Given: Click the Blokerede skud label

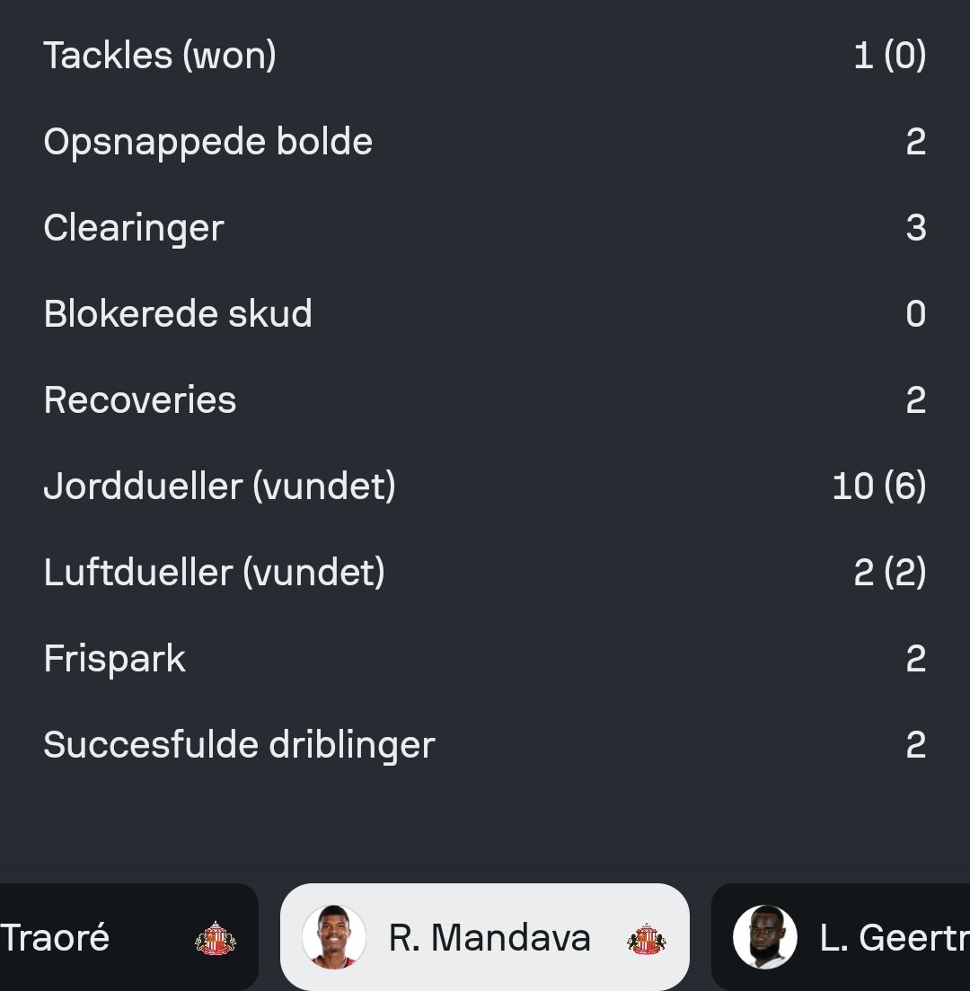Looking at the screenshot, I should [178, 313].
